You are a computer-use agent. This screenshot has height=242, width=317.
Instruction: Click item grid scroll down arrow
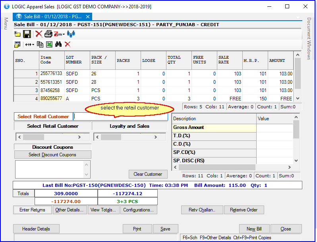point(298,98)
